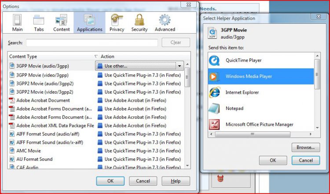Click AU Format Sound file icon
The width and height of the screenshot is (330, 194).
(12, 159)
